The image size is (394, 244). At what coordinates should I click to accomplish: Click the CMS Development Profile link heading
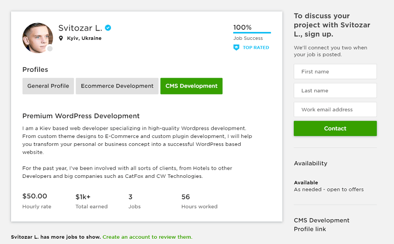tap(322, 225)
